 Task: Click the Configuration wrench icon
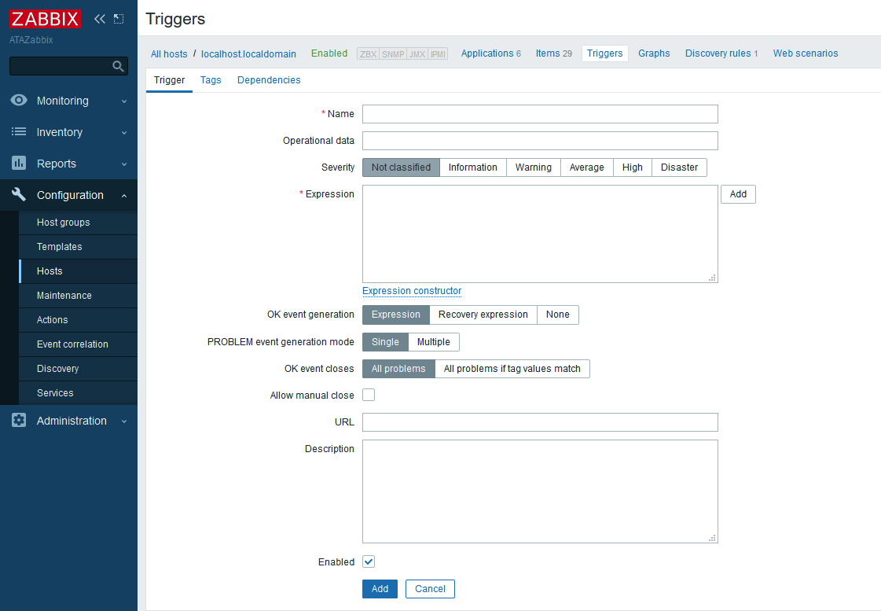[19, 195]
